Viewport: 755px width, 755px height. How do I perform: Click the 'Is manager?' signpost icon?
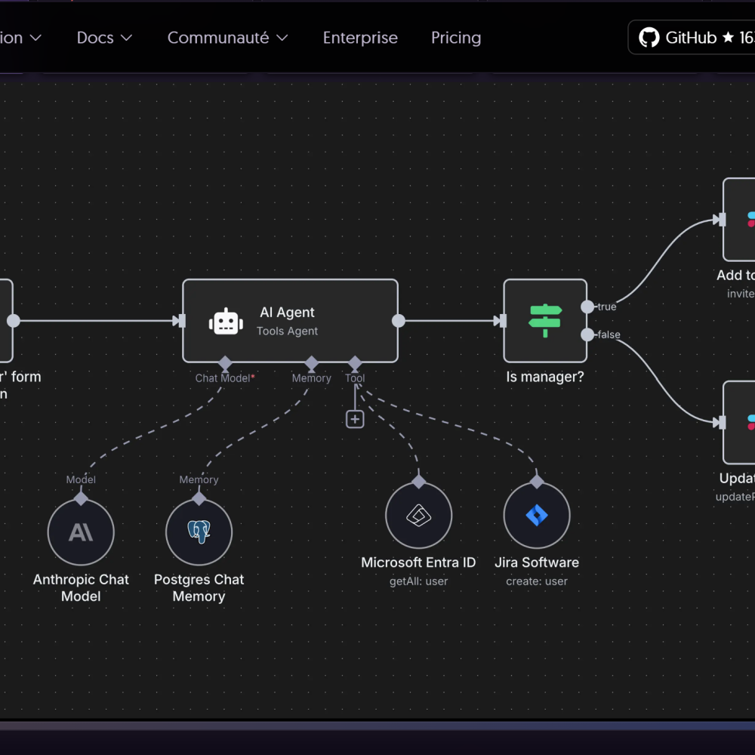click(x=545, y=321)
